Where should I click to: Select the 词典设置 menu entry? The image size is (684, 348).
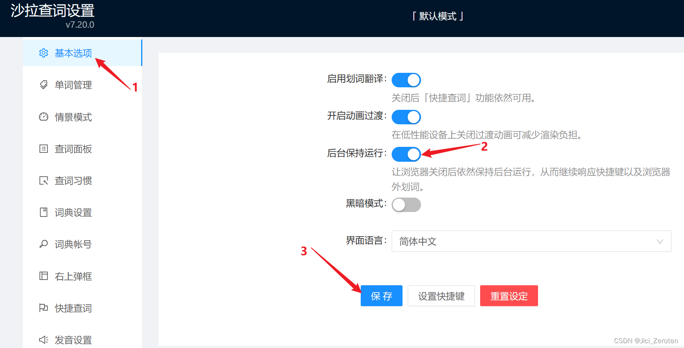tap(82, 212)
